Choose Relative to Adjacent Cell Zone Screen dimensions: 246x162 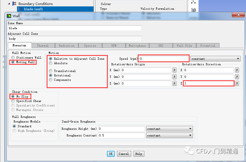click(x=51, y=59)
